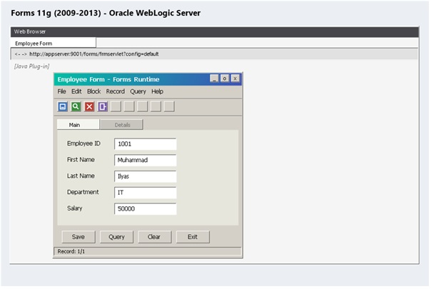The width and height of the screenshot is (431, 289).
Task: Click the Clear button
Action: pos(155,237)
